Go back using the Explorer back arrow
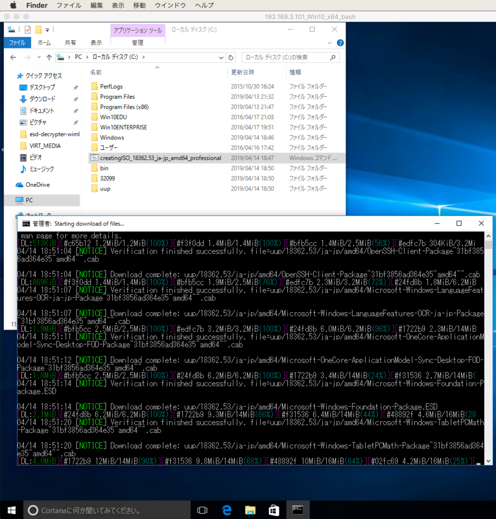496x519 pixels. 13,58
